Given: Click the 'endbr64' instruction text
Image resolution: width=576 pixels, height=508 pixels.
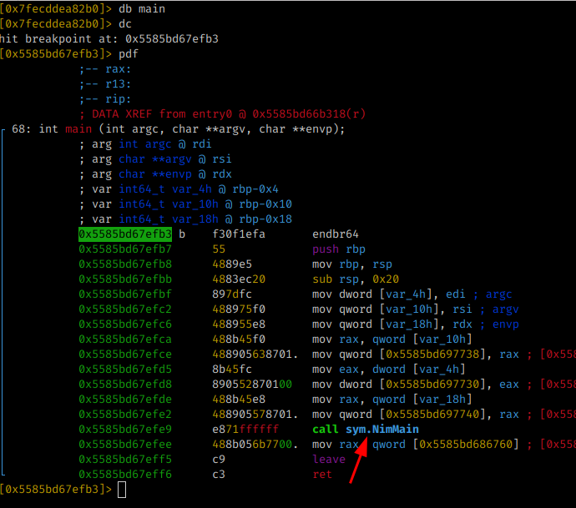Looking at the screenshot, I should (x=336, y=234).
